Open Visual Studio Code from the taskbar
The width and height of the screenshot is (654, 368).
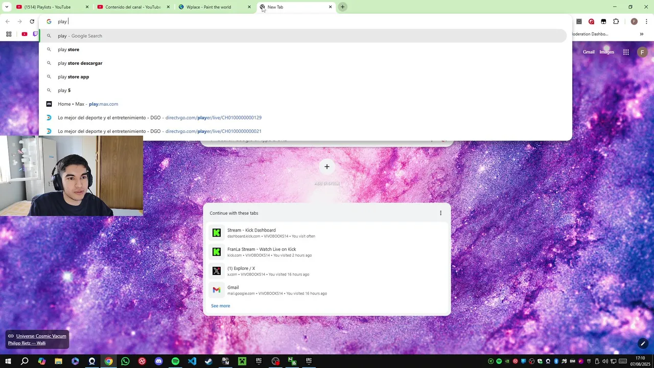click(x=192, y=361)
